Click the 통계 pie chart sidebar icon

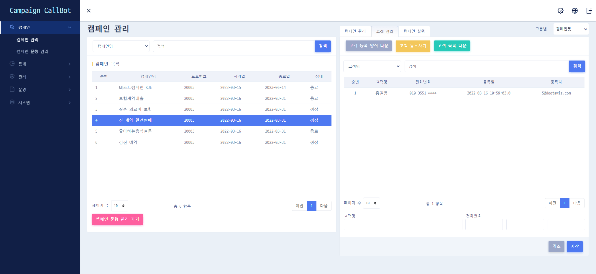click(12, 63)
